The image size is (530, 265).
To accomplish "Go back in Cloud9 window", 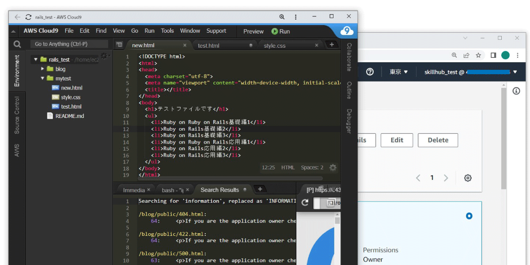I will (x=17, y=17).
